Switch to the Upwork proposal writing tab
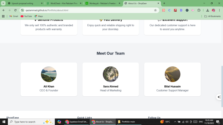The width and height of the screenshot is (223, 125). pos(24,3)
